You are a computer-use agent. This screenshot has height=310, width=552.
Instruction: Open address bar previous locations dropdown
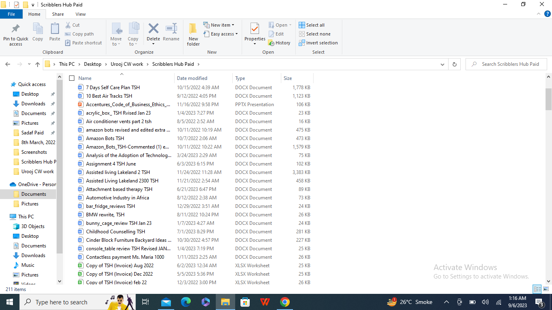(443, 64)
